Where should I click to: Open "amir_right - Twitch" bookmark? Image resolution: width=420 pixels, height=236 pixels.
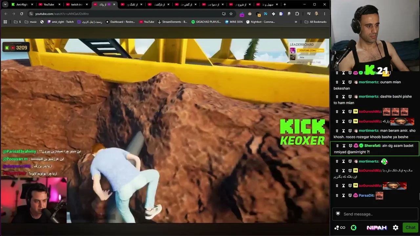point(61,22)
